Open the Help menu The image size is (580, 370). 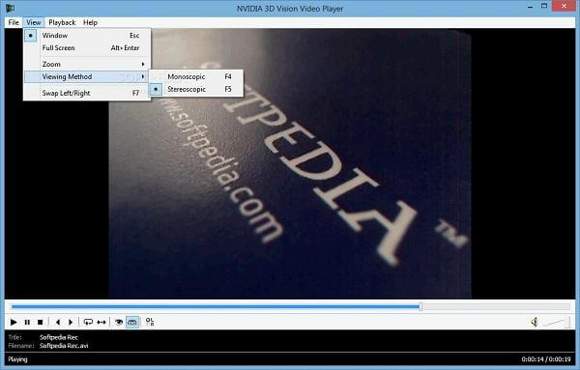tap(90, 22)
